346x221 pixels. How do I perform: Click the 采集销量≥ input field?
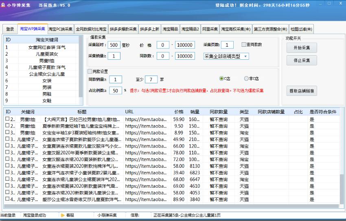click(x=114, y=56)
